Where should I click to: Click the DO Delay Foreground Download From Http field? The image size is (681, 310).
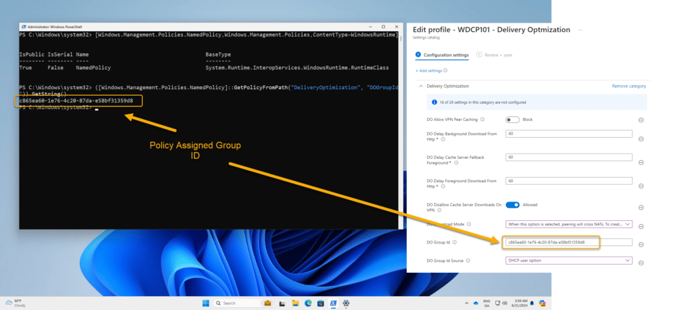tap(569, 181)
